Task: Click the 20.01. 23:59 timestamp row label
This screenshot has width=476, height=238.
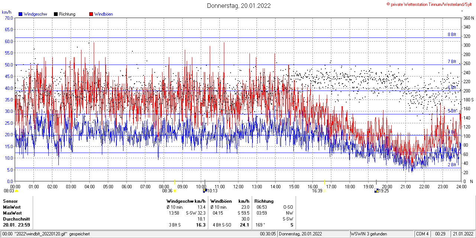Action: 17,225
